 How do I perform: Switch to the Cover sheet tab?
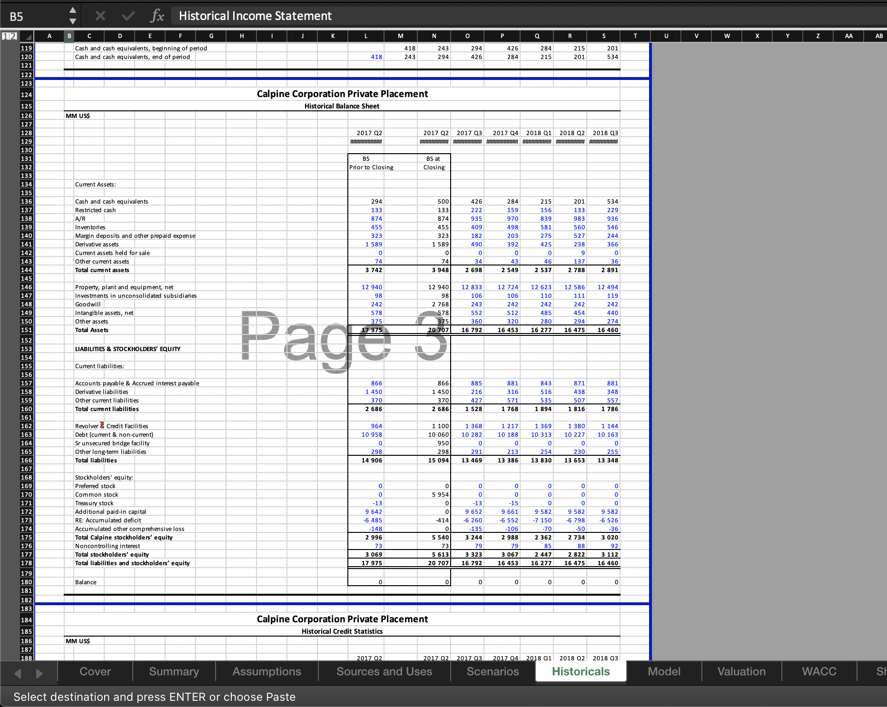coord(95,671)
